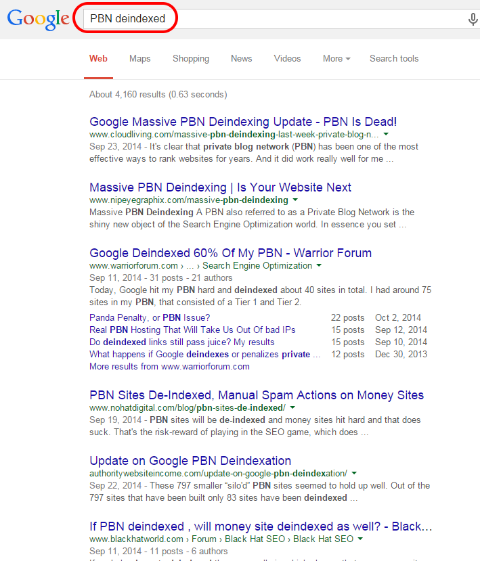
Task: Click the 12 posts count
Action: [x=347, y=354]
